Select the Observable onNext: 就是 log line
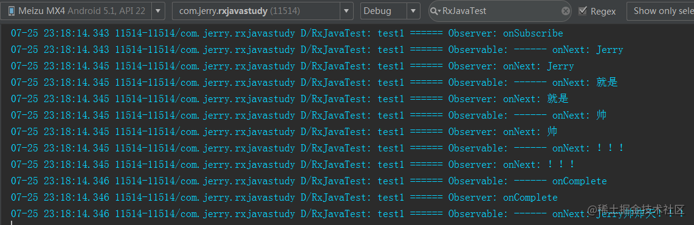 (x=314, y=82)
